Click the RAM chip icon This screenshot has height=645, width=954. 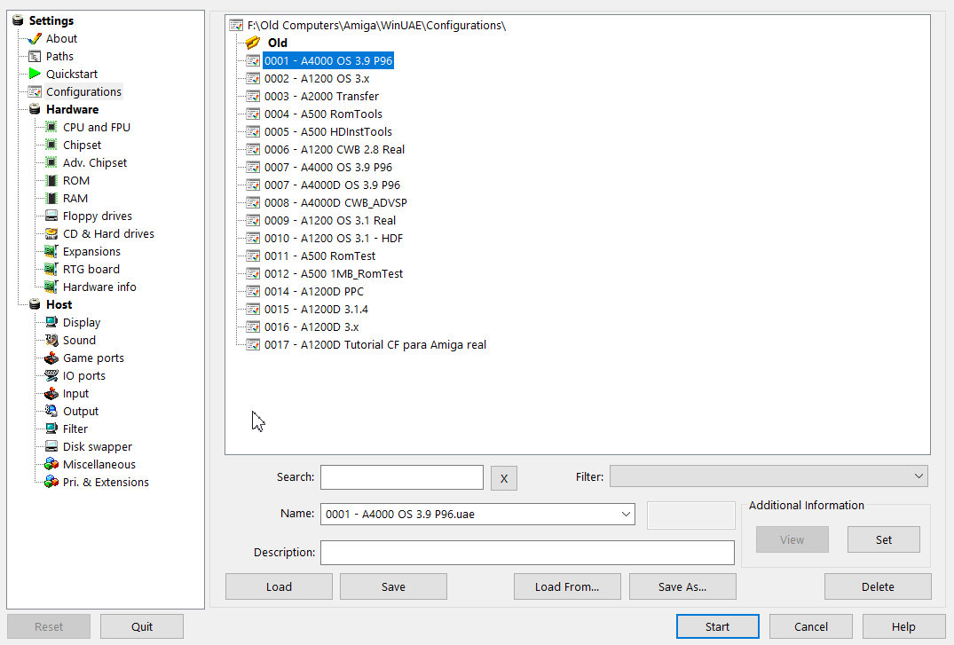click(51, 199)
